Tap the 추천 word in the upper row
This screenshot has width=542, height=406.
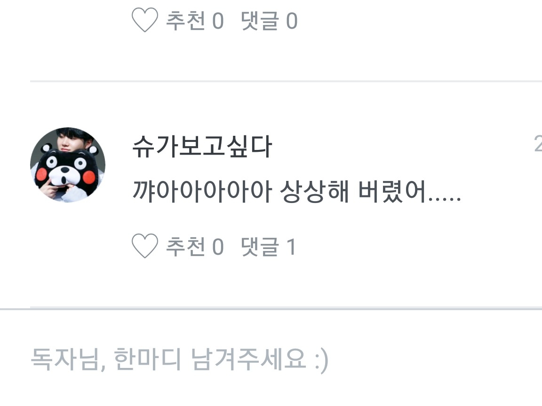pyautogui.click(x=186, y=21)
